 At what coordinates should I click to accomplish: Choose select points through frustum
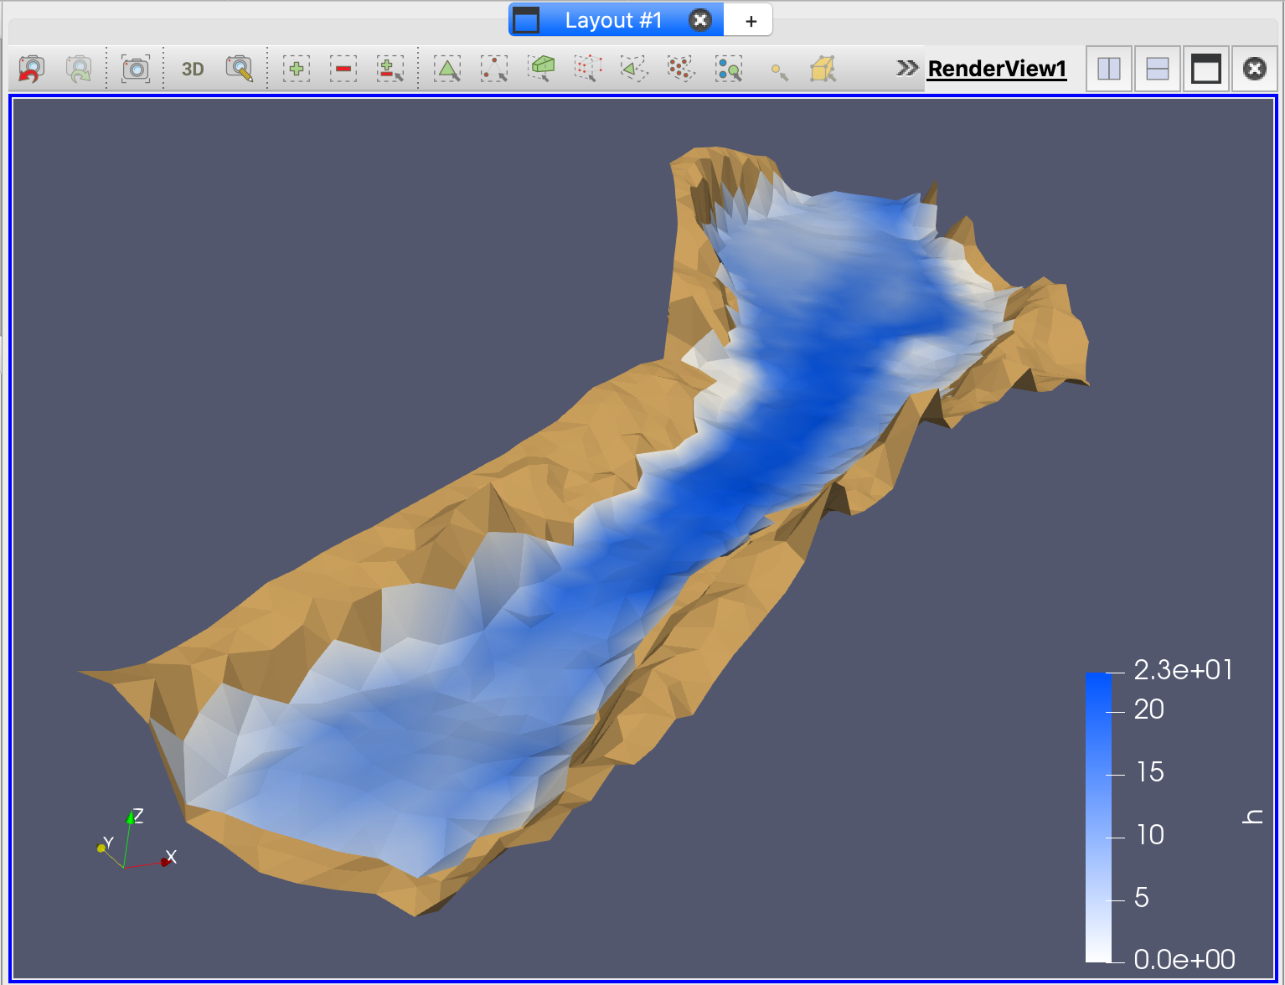[588, 69]
